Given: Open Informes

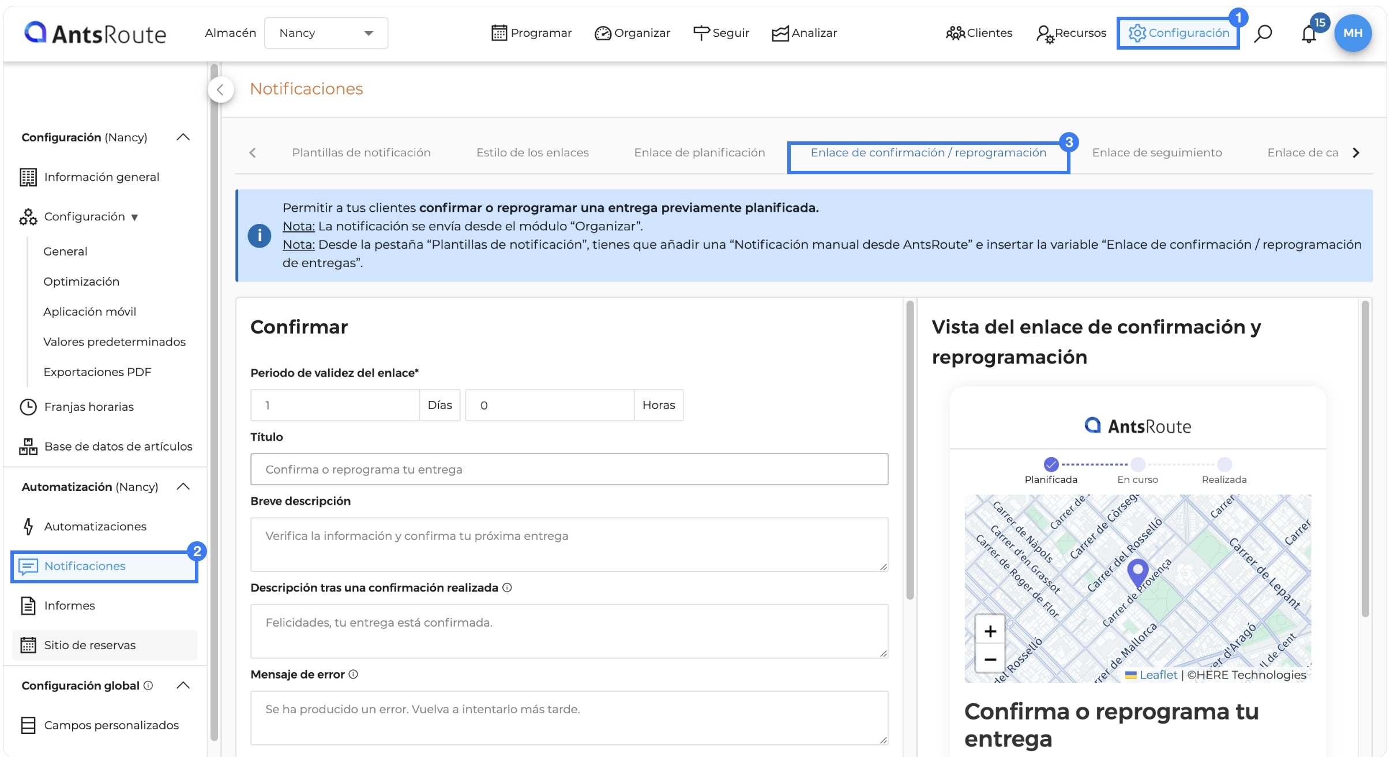Looking at the screenshot, I should pyautogui.click(x=69, y=606).
